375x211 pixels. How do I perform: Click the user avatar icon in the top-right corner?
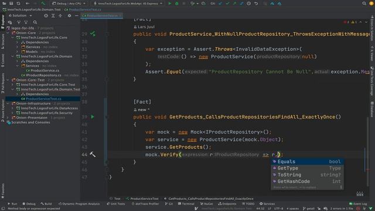coord(371,4)
